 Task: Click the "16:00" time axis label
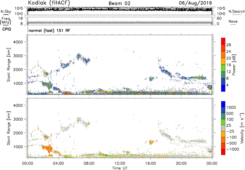point(150,164)
